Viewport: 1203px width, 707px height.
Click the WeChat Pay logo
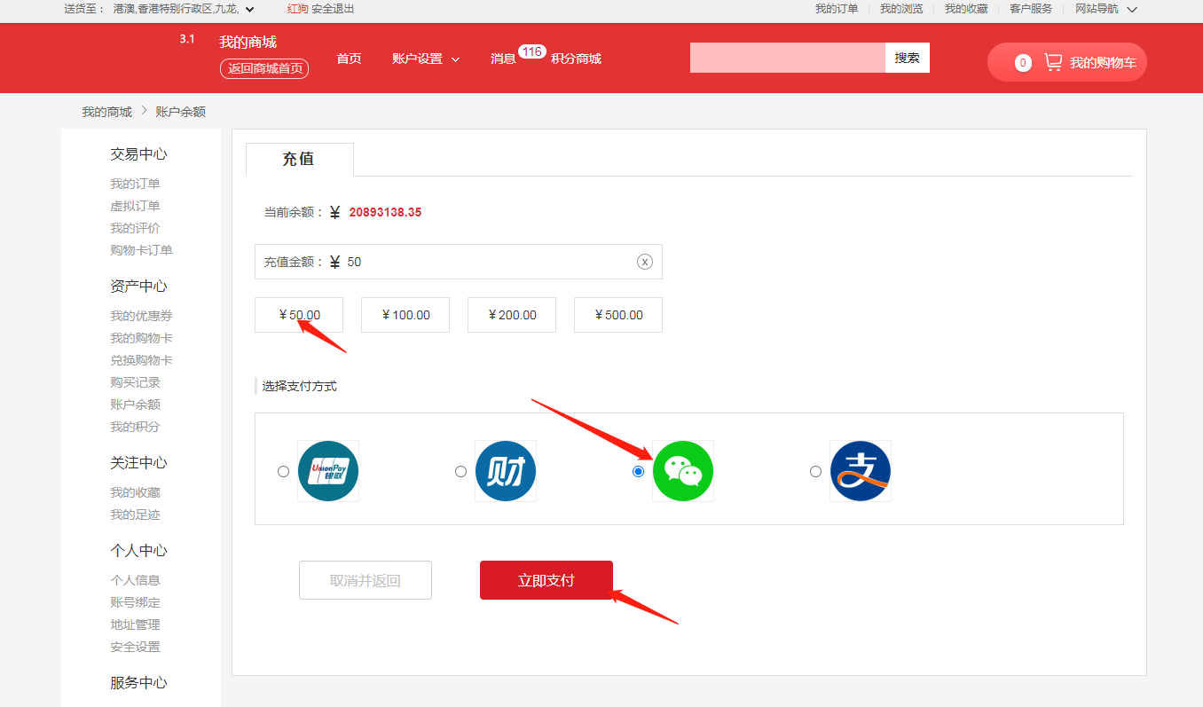tap(683, 471)
